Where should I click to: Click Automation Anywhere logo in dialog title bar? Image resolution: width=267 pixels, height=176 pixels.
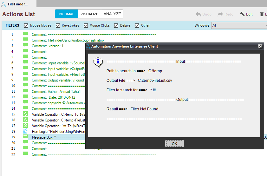[x=88, y=46]
